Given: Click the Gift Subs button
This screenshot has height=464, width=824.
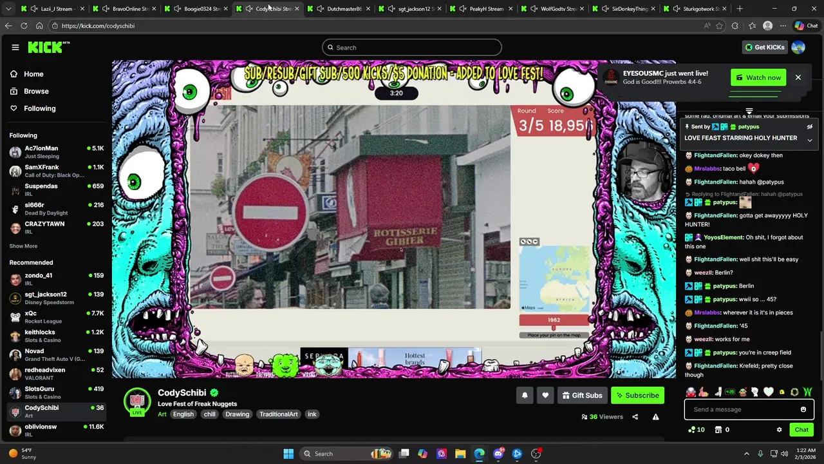Looking at the screenshot, I should 582,395.
